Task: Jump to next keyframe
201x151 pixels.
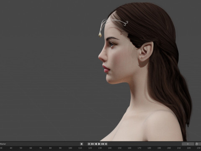Action: click(x=103, y=144)
